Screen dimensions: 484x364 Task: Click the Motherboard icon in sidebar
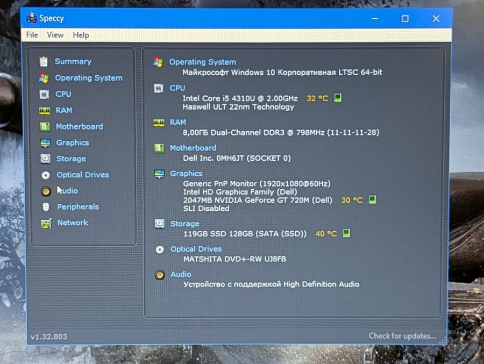(x=45, y=126)
